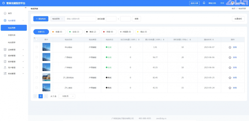The image size is (249, 121).
Task: Sort by 建站时间 column sort icon
Action: point(213,39)
